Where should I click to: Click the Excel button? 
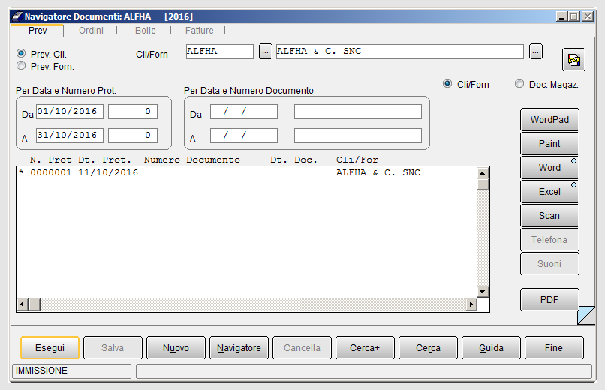(549, 191)
